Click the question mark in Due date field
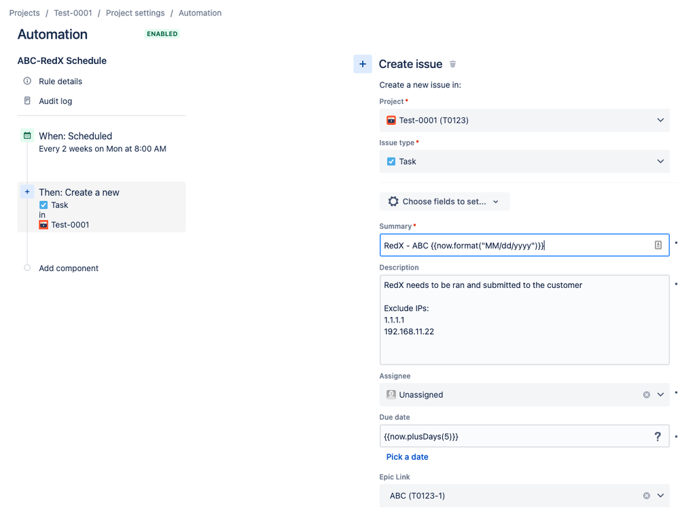 coord(658,437)
